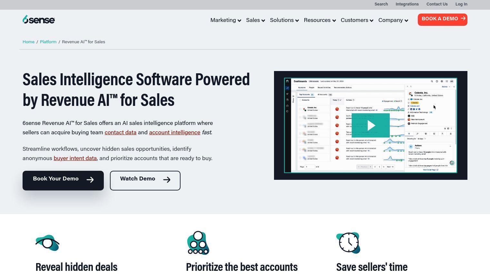Expand the Sales navigation dropdown
Screen dimensions: 490x276
click(x=255, y=20)
